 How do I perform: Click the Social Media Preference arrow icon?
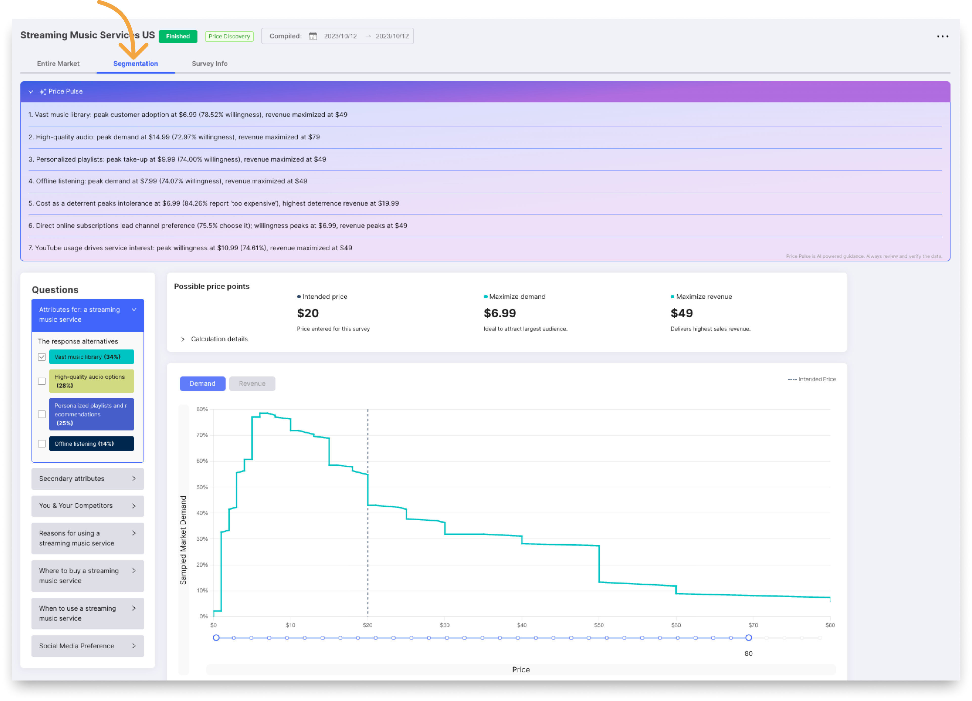[134, 646]
